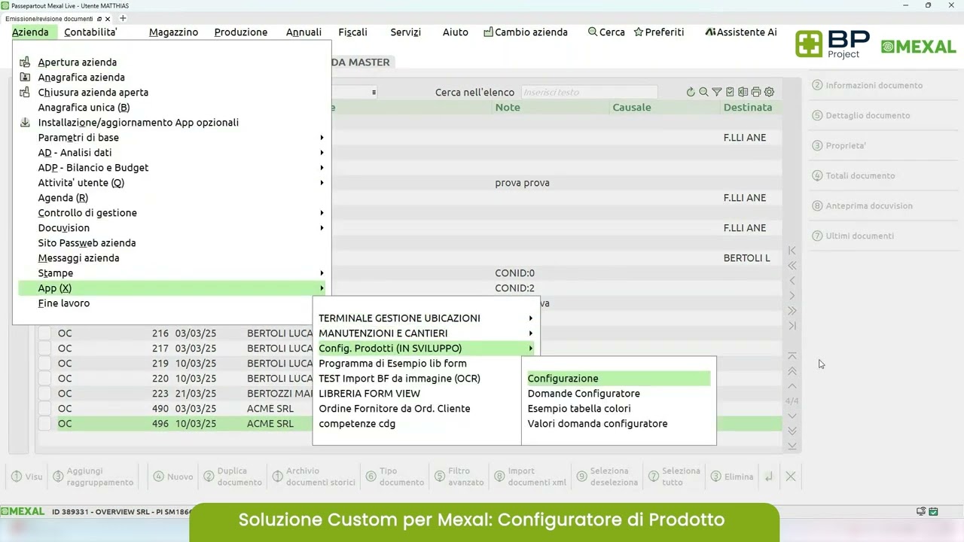Tick the checkbox of OC row 223
964x542 pixels.
tap(45, 393)
